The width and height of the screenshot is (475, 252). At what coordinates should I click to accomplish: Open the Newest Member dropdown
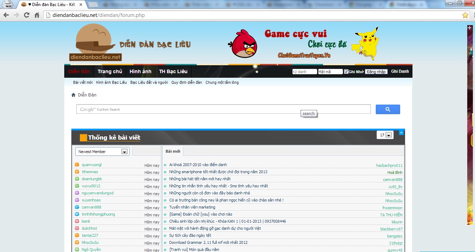[x=102, y=152]
